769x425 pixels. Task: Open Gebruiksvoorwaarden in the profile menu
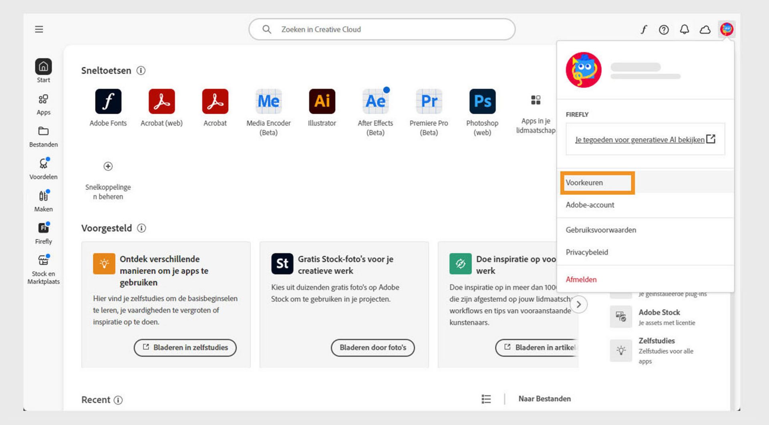(x=645, y=230)
